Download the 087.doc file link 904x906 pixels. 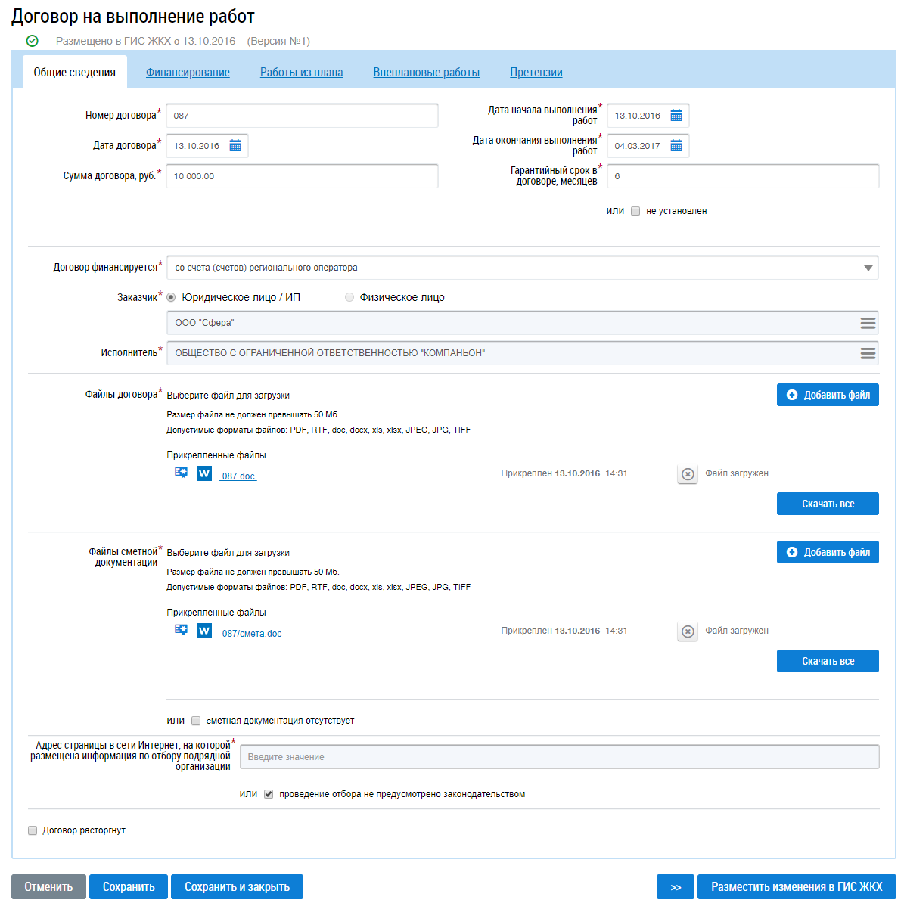238,476
